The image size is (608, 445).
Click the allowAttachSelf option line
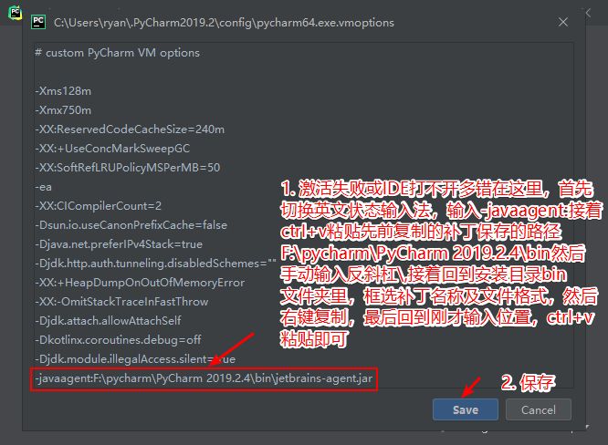(109, 321)
